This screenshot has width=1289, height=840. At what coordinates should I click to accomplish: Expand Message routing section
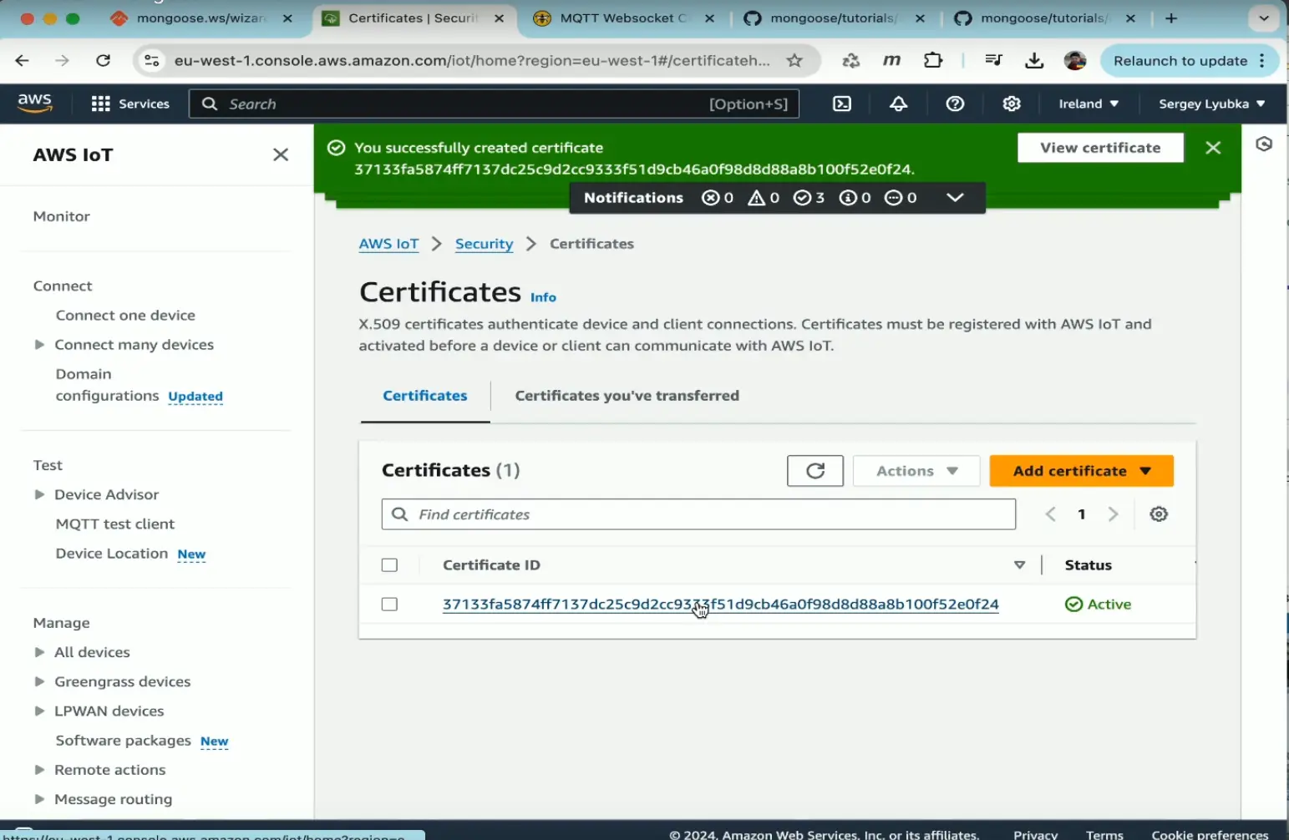tap(38, 799)
